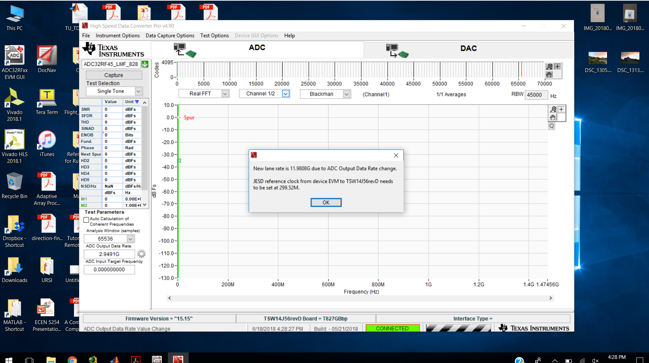
Task: Select the crosshair cursor tool on FFT graph
Action: (x=561, y=109)
